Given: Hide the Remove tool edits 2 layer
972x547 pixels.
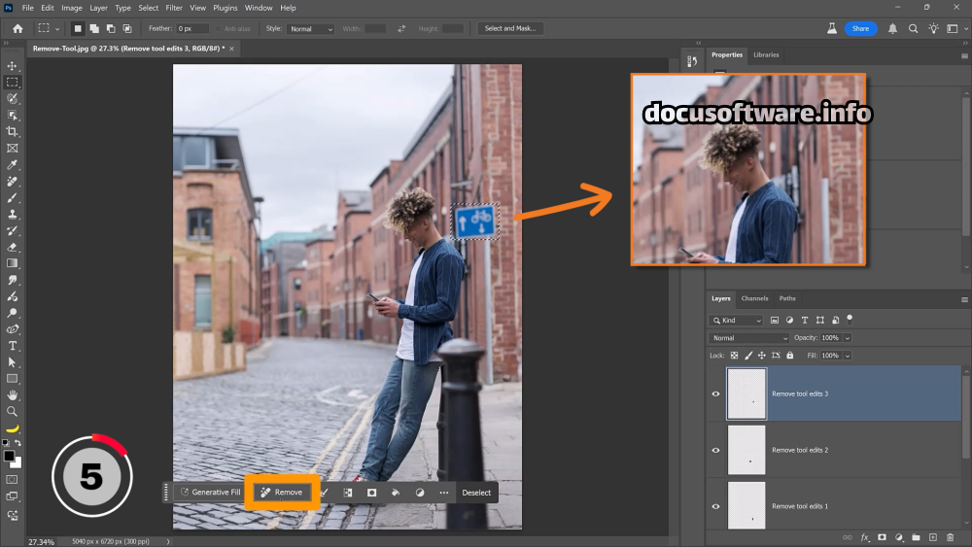Looking at the screenshot, I should tap(716, 450).
